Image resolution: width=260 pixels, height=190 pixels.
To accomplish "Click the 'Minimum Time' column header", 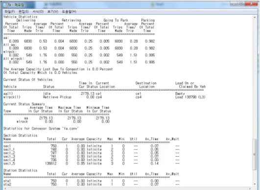I will pos(98,107).
